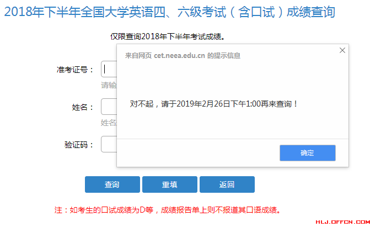The image size is (370, 227).
Task: Click the red note about 口试成绩为D等
Action: tap(168, 210)
